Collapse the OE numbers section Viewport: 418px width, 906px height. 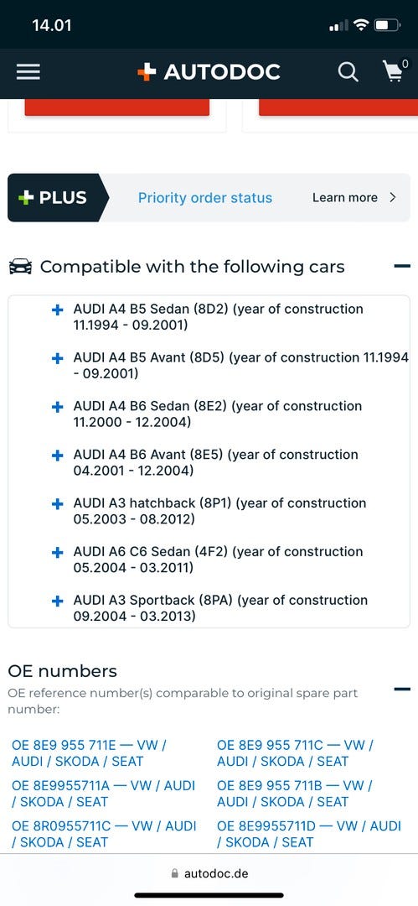pos(402,689)
